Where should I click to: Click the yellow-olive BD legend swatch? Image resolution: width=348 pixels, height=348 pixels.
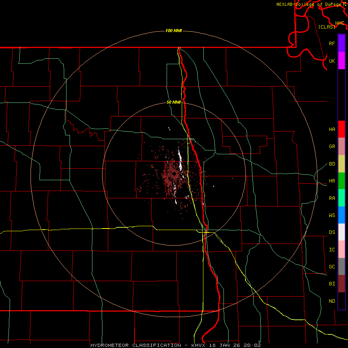point(341,164)
